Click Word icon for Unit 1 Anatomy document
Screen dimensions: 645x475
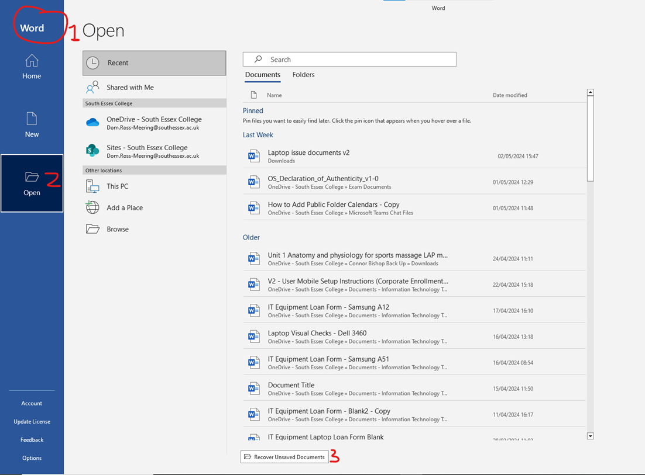click(254, 259)
